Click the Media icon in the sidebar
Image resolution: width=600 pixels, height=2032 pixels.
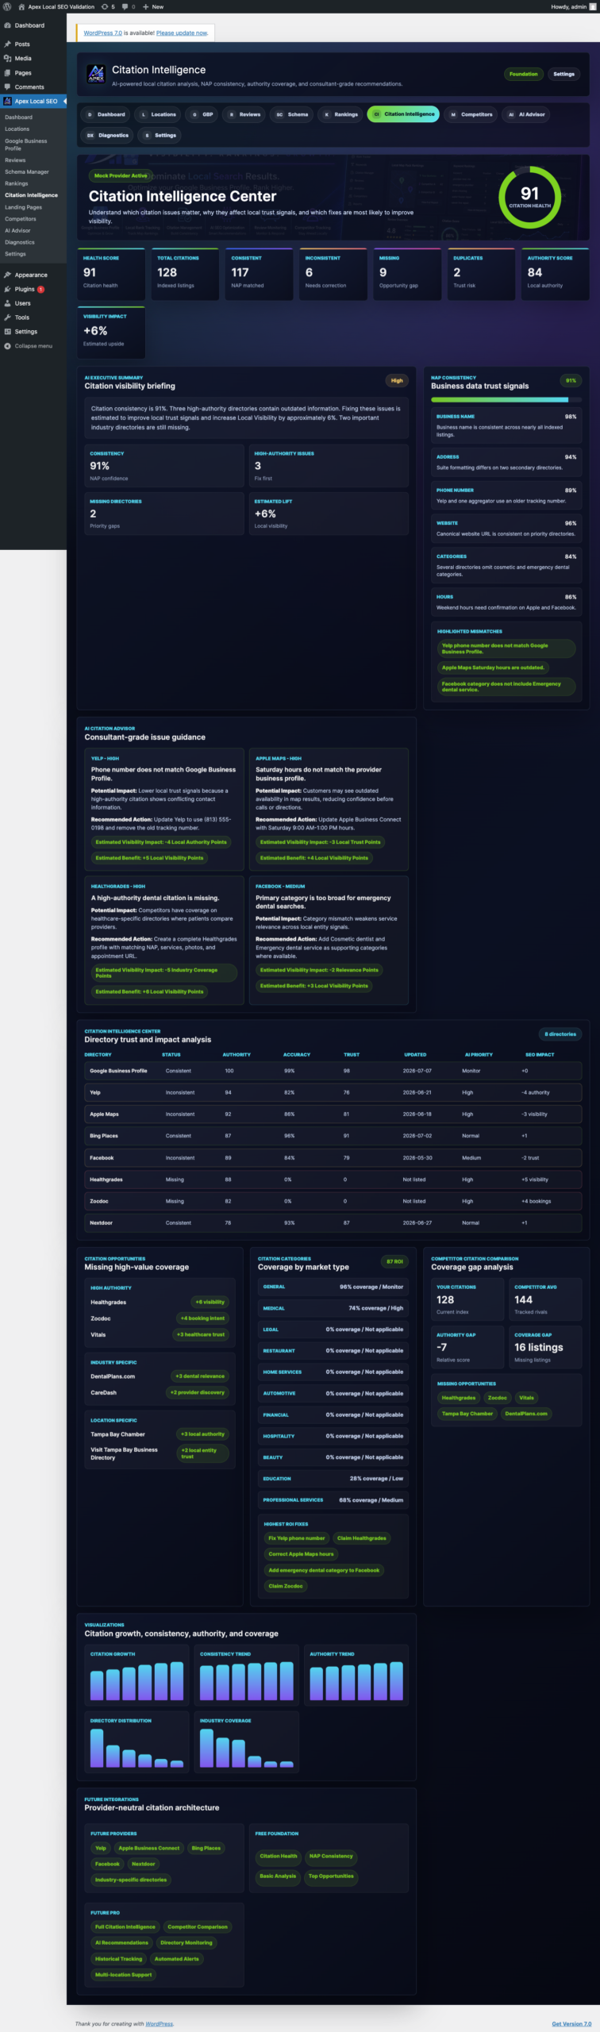[x=7, y=59]
